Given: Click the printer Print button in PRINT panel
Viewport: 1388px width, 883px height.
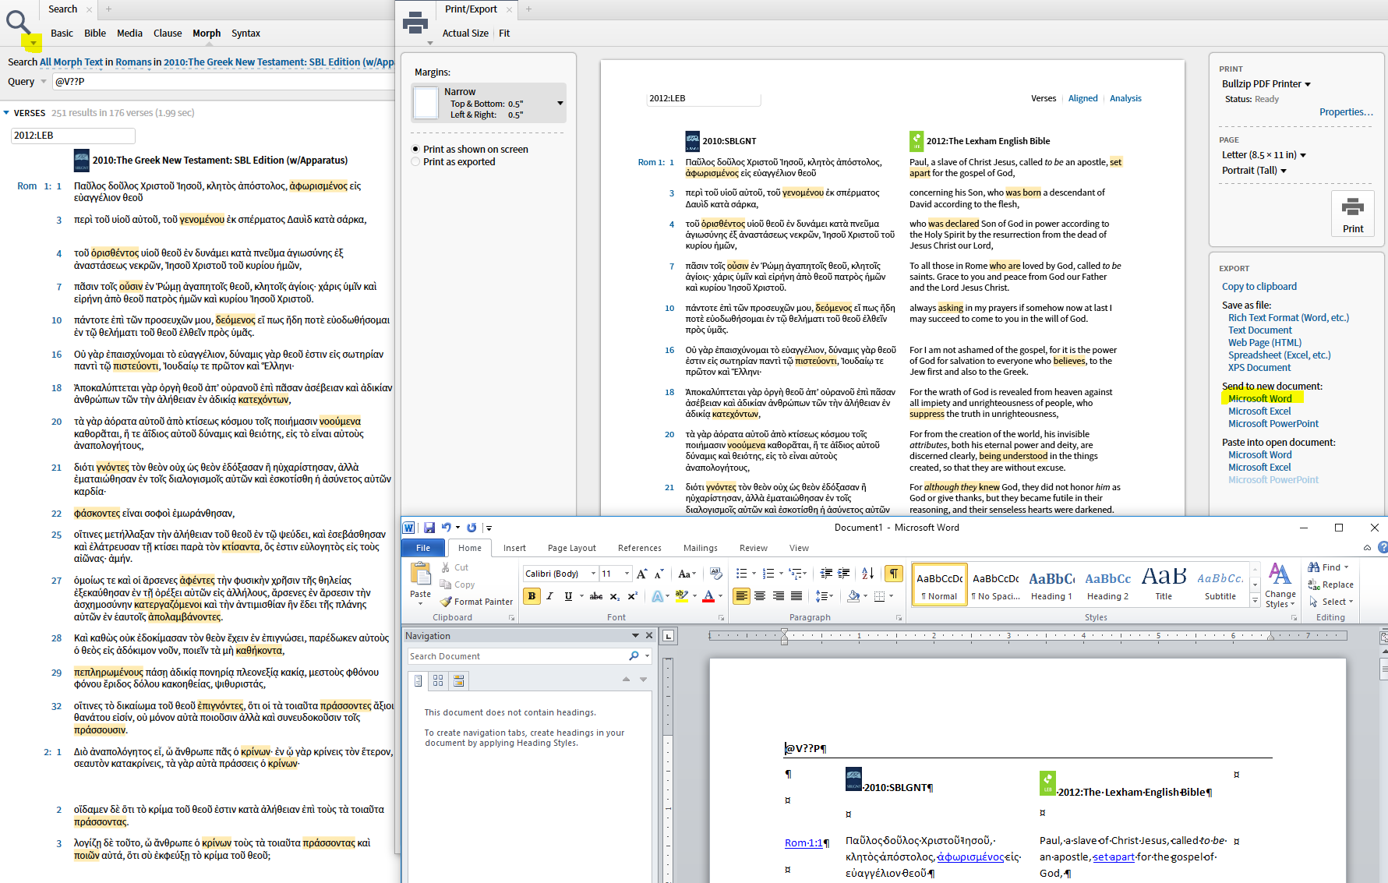Looking at the screenshot, I should [x=1353, y=214].
